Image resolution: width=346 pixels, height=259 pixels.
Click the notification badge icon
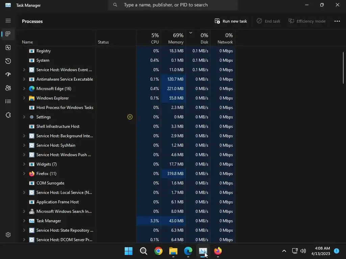point(337,251)
